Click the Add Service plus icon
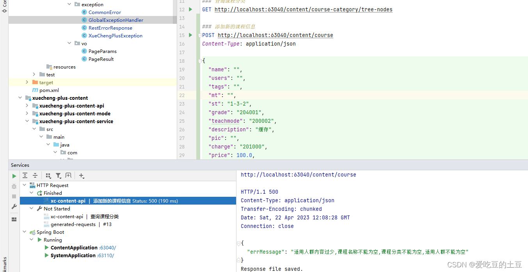Screen dimensions: 528x272 (x=82, y=176)
